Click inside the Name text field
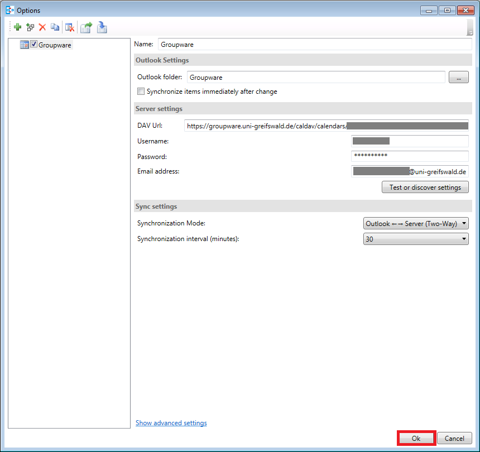Viewport: 480px width, 452px height. point(314,45)
